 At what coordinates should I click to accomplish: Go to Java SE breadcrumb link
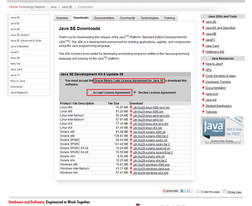point(67,7)
